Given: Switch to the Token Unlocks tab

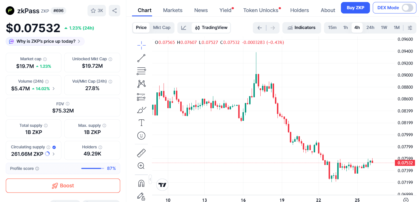Looking at the screenshot, I should coord(261,10).
